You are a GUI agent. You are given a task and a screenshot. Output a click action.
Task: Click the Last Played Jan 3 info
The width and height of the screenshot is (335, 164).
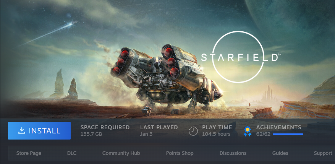point(159,131)
